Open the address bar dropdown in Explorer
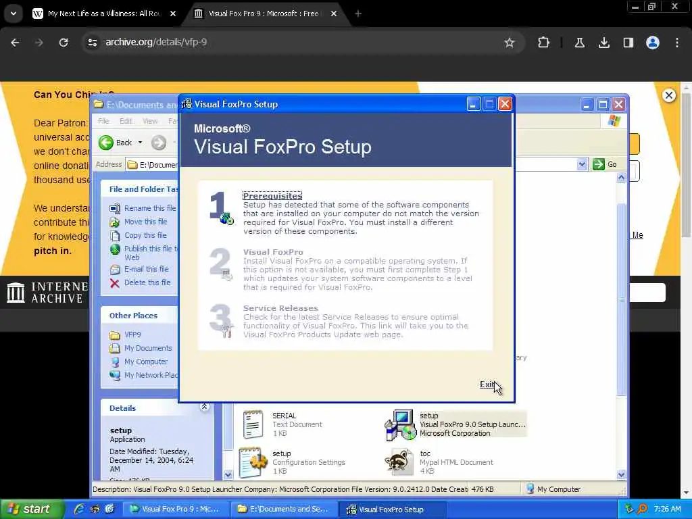Screen dimensions: 692x519 [x=582, y=164]
